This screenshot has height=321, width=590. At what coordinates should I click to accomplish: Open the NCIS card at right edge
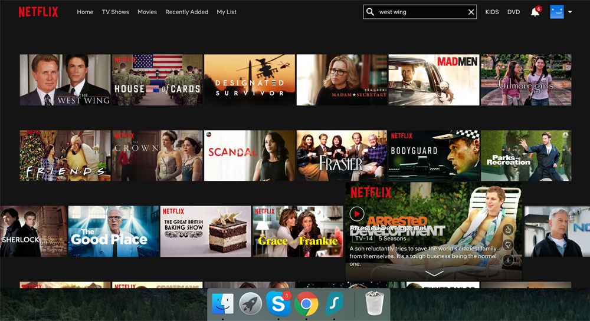pyautogui.click(x=558, y=231)
